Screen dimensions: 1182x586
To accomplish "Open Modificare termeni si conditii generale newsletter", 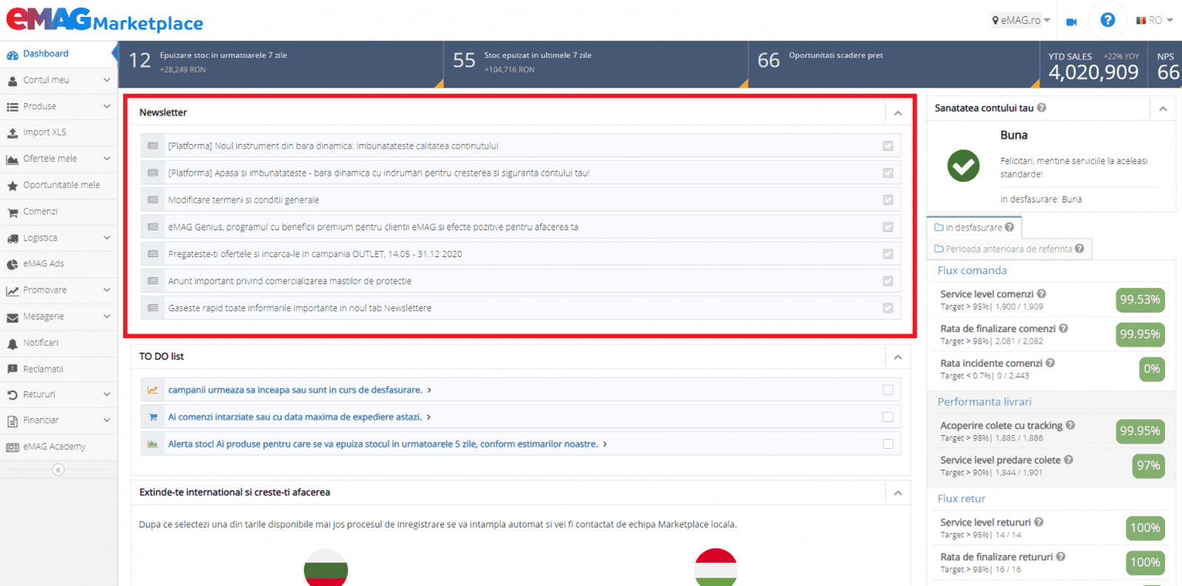I will coord(244,200).
